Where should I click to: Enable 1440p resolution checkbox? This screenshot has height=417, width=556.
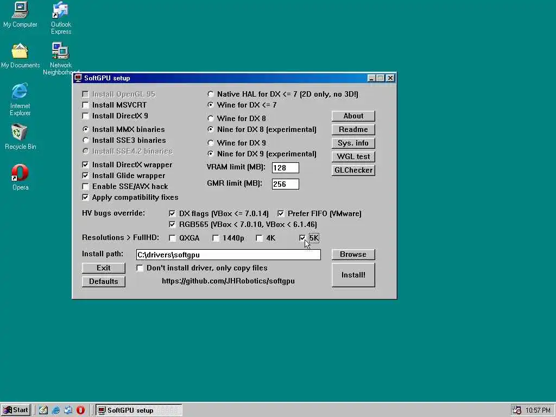pyautogui.click(x=216, y=238)
